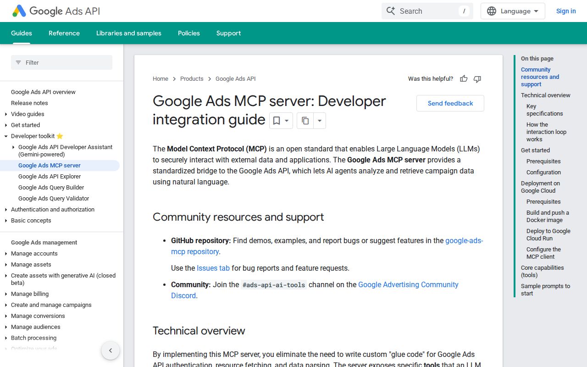Open the bookmark dropdown arrow
This screenshot has height=367, width=587.
(x=287, y=121)
